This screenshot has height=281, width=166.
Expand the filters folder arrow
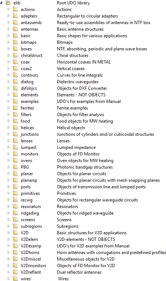coord(8,115)
